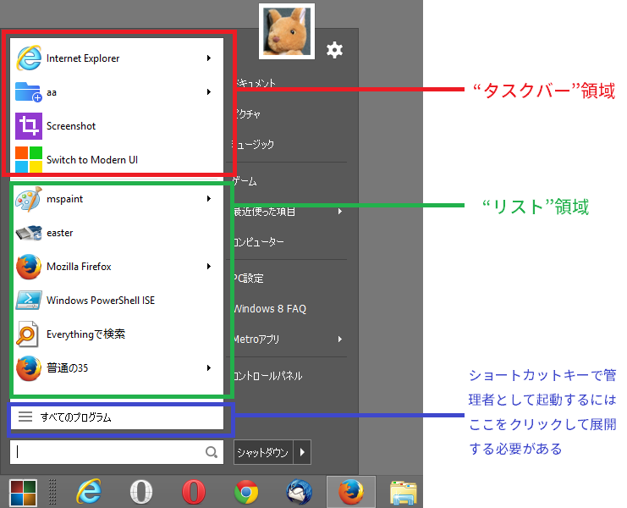Expand the 普通の35 submenu arrow
Screen dimensions: 627x508
coord(209,368)
